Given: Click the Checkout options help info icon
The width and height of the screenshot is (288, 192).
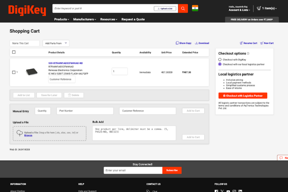Looking at the screenshot, I should 248,53.
